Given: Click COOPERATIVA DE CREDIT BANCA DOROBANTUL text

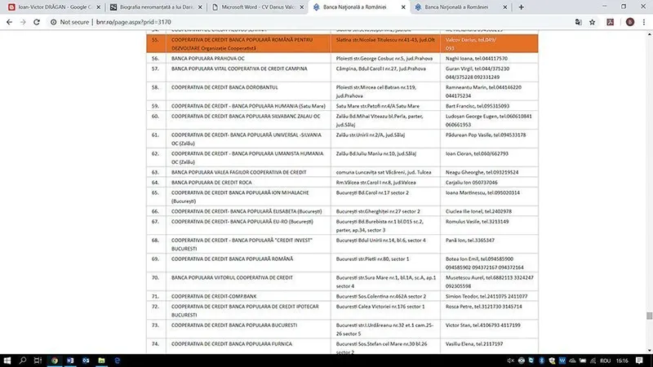Looking at the screenshot, I should tap(224, 87).
